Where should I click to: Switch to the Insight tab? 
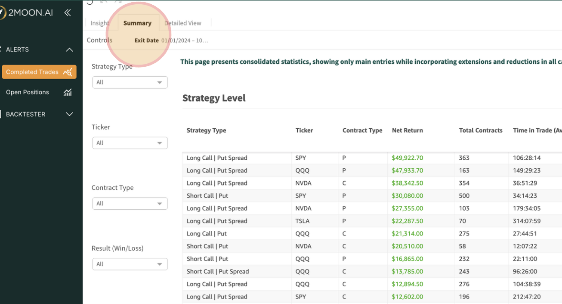[x=99, y=23]
